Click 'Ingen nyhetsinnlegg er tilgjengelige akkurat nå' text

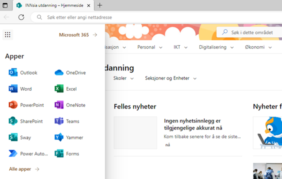pyautogui.click(x=193, y=124)
